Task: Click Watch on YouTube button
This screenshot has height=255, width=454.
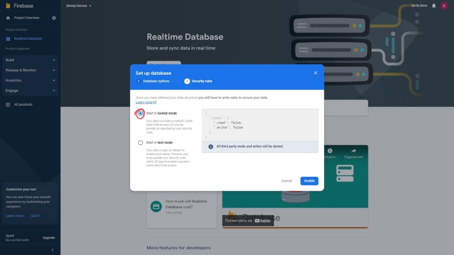Action: click(x=248, y=220)
